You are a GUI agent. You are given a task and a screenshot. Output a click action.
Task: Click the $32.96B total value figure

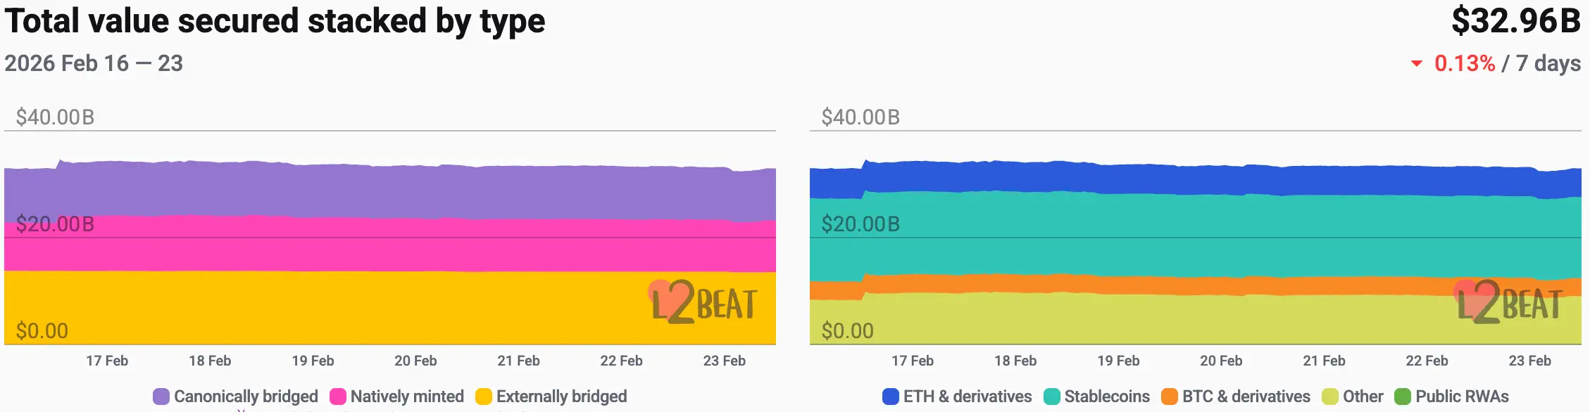(x=1515, y=21)
